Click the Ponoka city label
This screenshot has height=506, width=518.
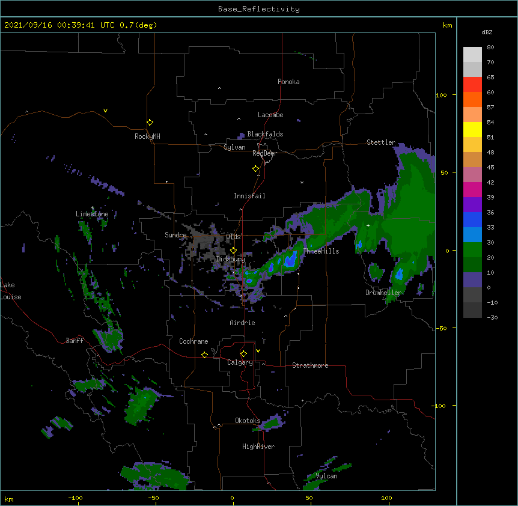point(288,82)
